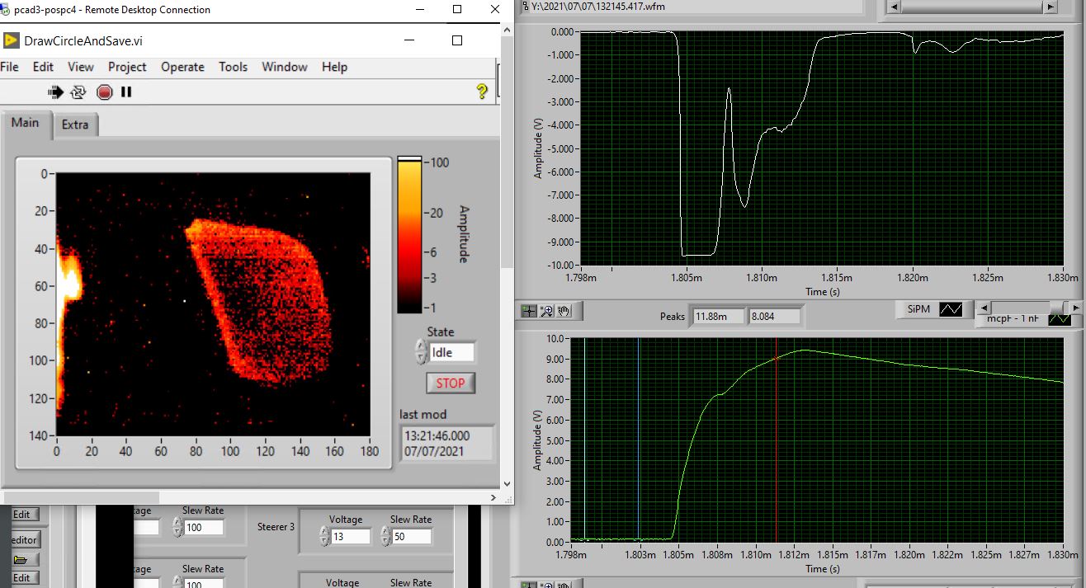Click the editor button

click(23, 539)
